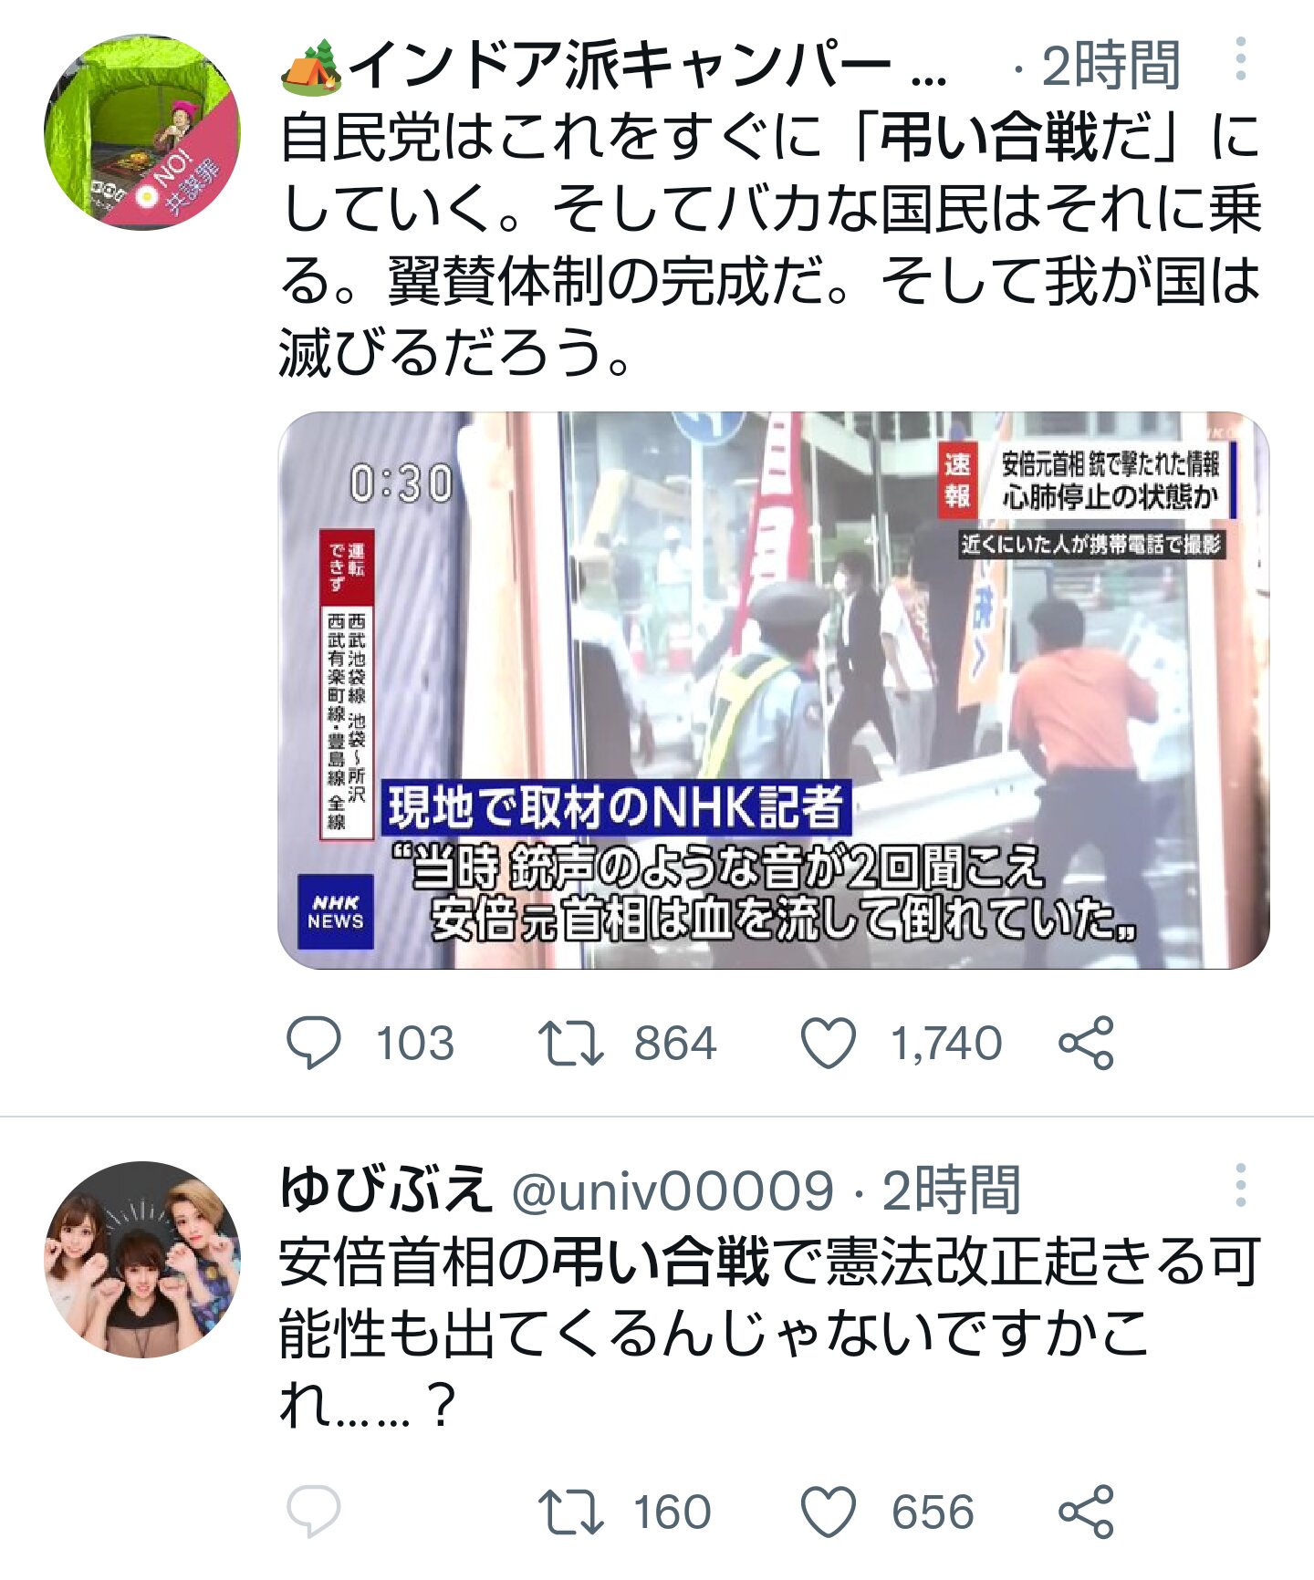Open the @univ00009 handle link
Screen dimensions: 1314x1580
673,1190
